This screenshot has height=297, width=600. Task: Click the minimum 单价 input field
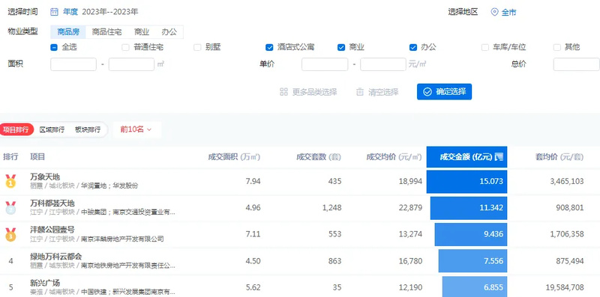pos(325,64)
